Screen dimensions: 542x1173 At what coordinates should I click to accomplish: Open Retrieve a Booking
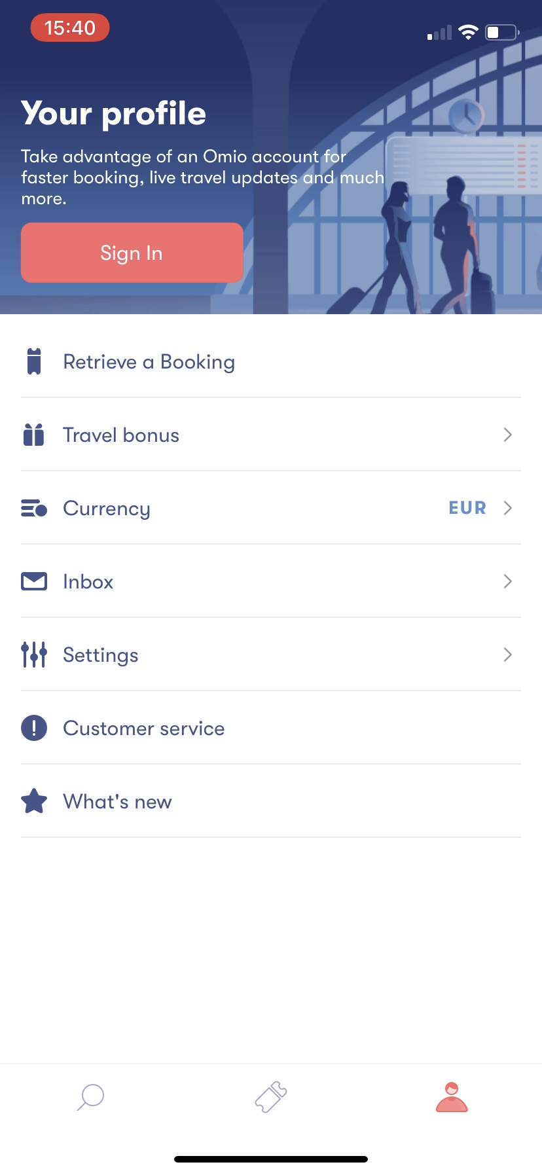click(x=149, y=362)
